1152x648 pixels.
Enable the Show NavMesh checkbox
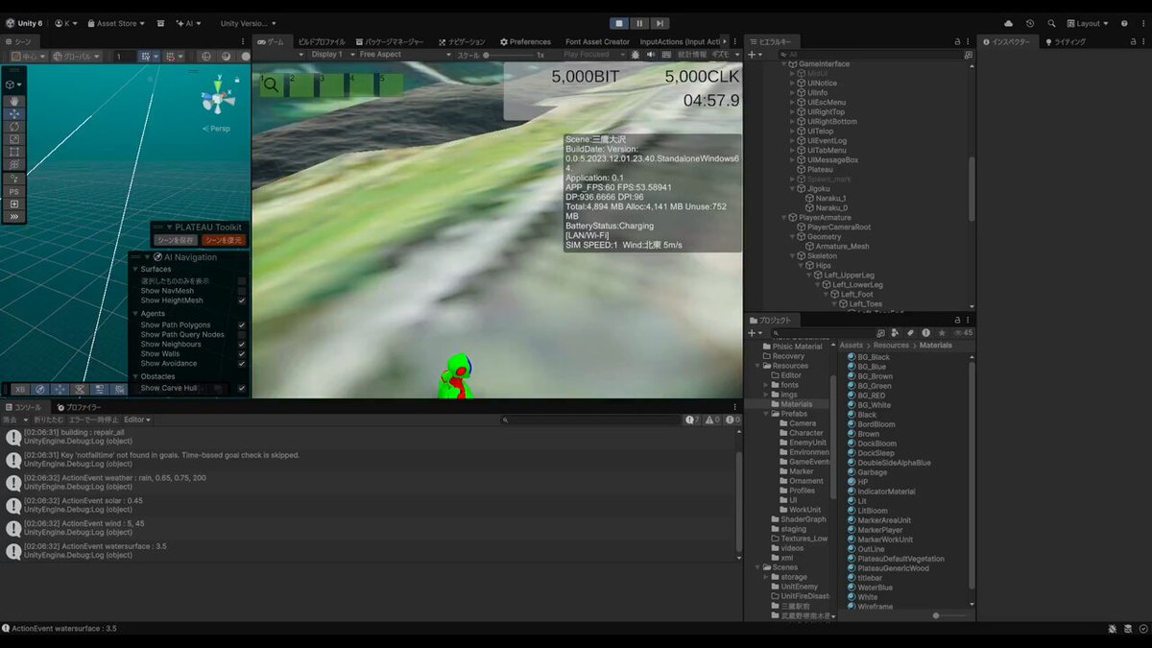[x=242, y=291]
